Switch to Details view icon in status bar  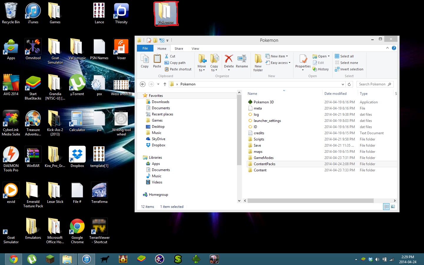[386, 207]
